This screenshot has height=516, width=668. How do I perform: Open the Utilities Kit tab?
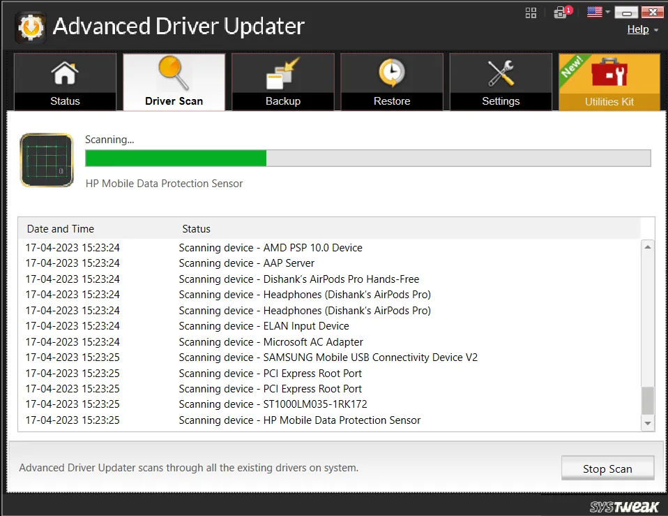coord(609,82)
